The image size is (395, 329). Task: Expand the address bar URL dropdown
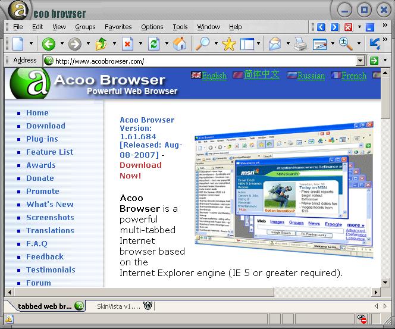360,61
